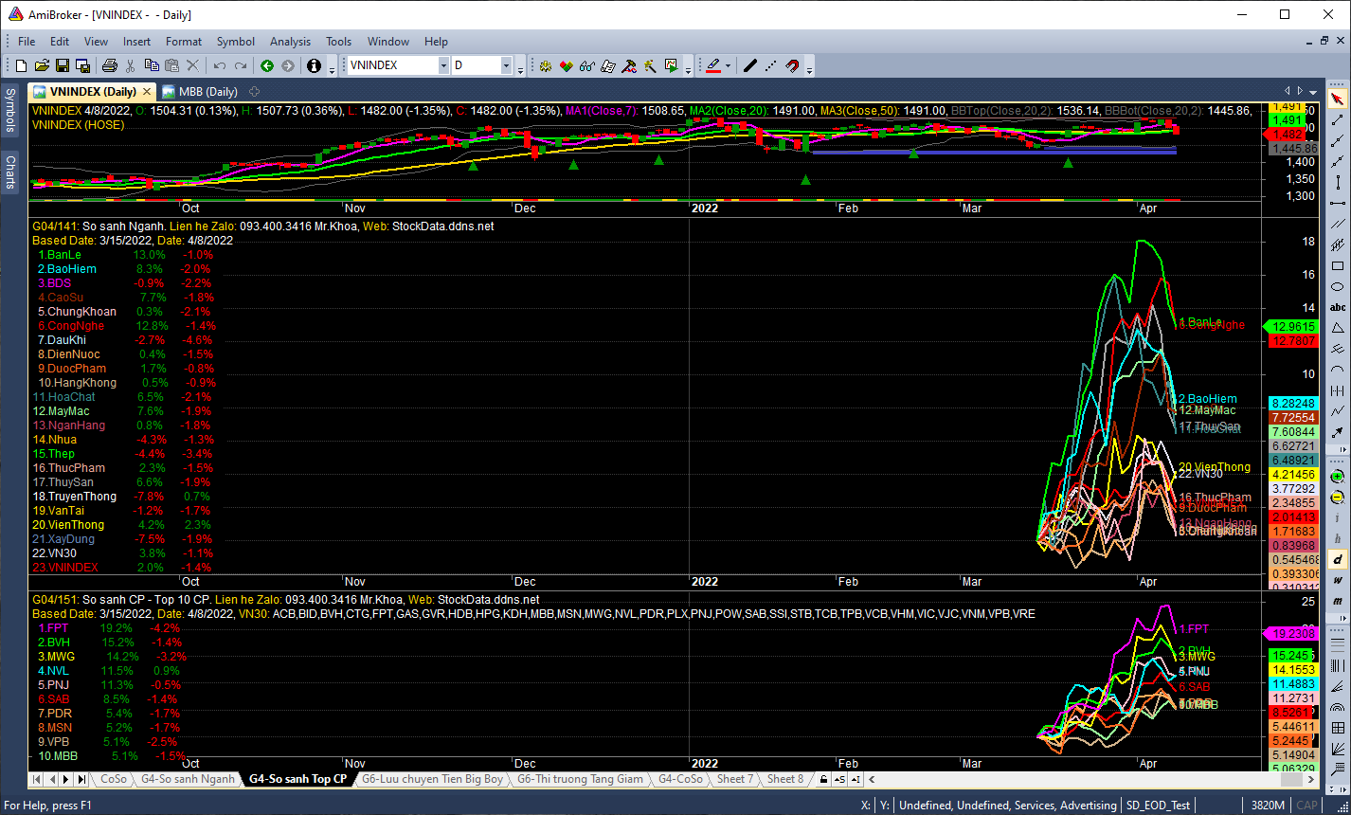Click the Open folder toolbar icon

pyautogui.click(x=42, y=65)
